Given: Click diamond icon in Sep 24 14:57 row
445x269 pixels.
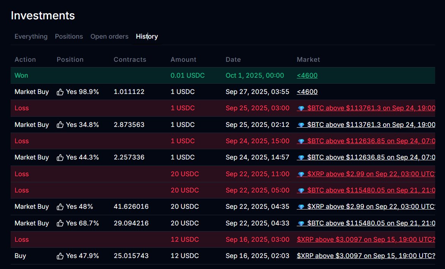Looking at the screenshot, I should pyautogui.click(x=301, y=158).
